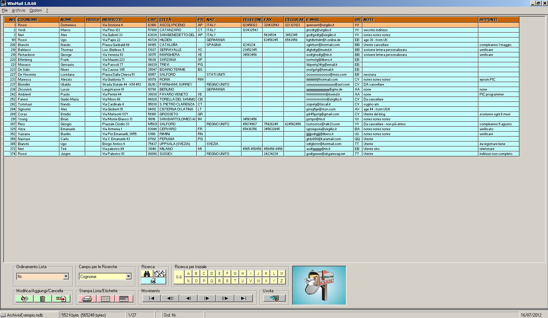This screenshot has height=318, width=548.
Task: Expand the Ordinamento Lista dropdown
Action: click(66, 276)
